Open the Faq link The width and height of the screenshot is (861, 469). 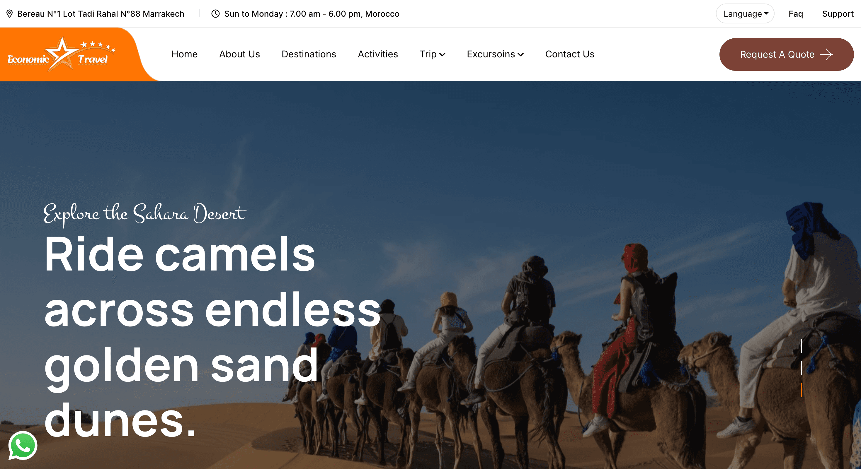pos(795,14)
